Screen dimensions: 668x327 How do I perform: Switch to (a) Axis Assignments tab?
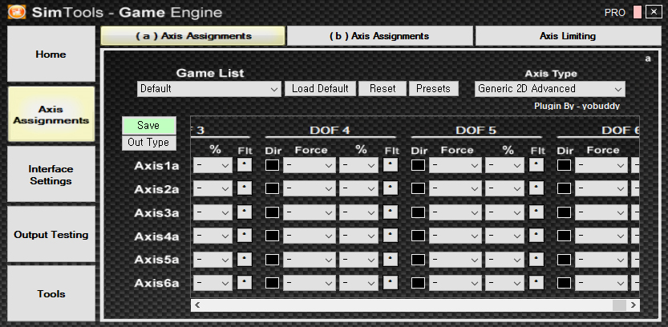pos(193,36)
